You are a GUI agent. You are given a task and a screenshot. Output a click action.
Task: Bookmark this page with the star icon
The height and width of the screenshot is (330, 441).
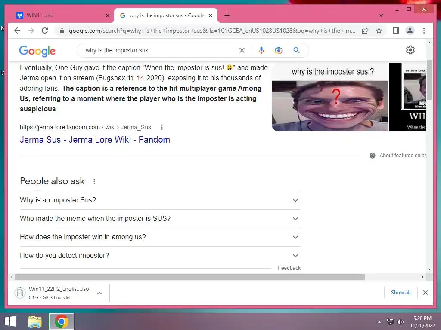click(379, 31)
